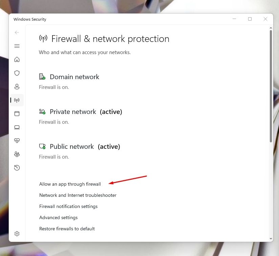This screenshot has width=279, height=256.
Task: Open Protection history via clock icon
Action: click(17, 167)
